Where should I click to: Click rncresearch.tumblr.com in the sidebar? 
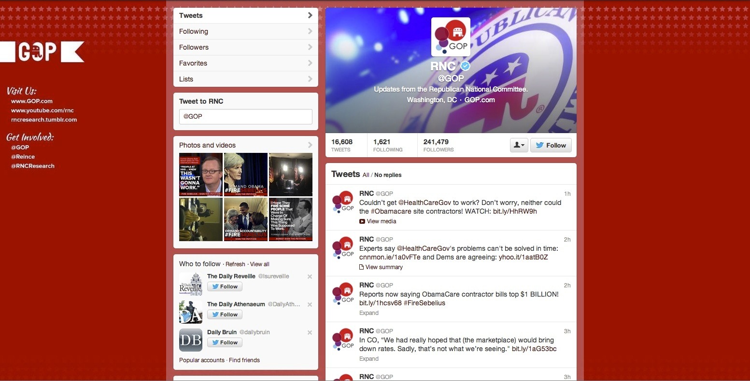(x=44, y=120)
